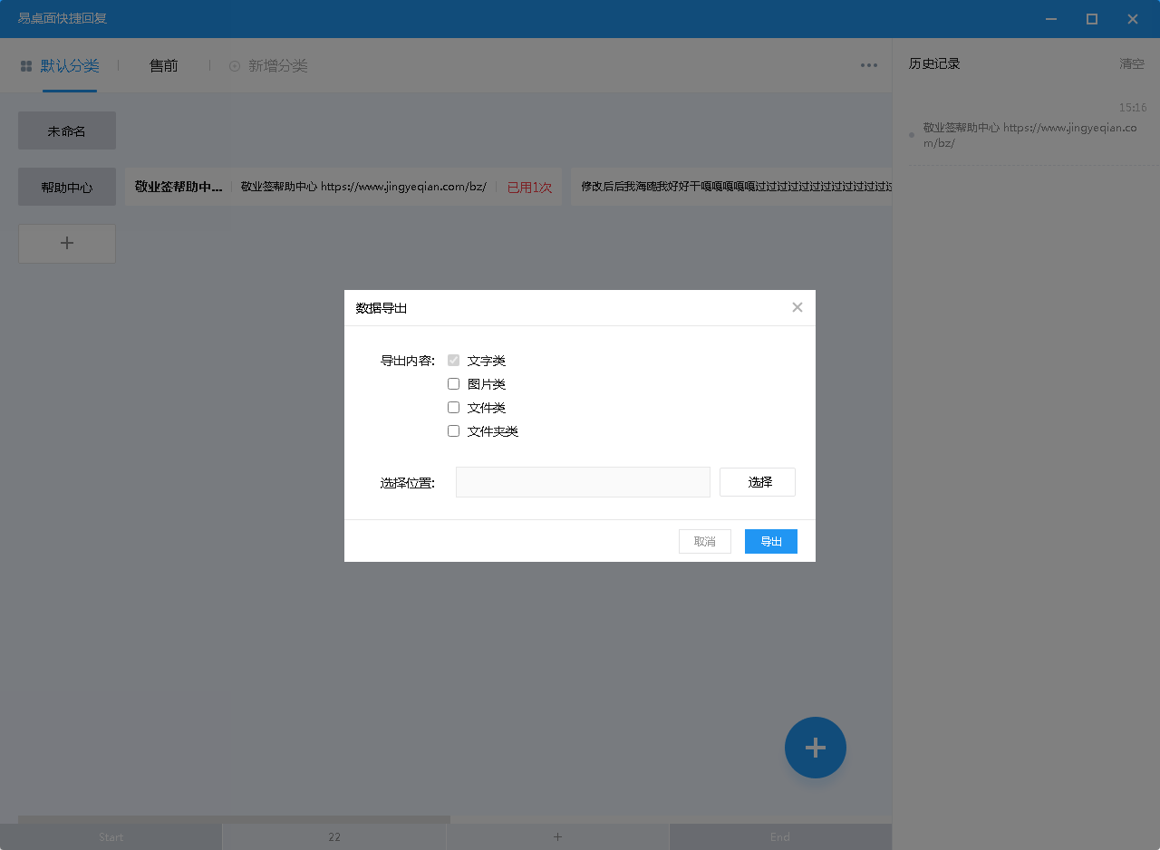Tick the 文件夹类 checkbox
Screen dimensions: 1160x850
coord(454,430)
